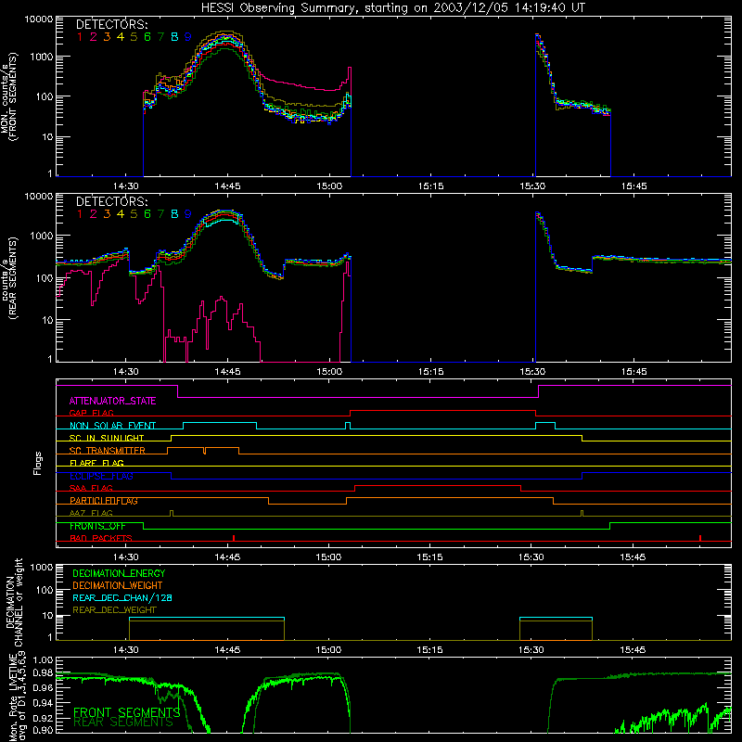This screenshot has height=742, width=742.
Task: Click detector 3 legend in front segments panel
Action: click(x=107, y=37)
